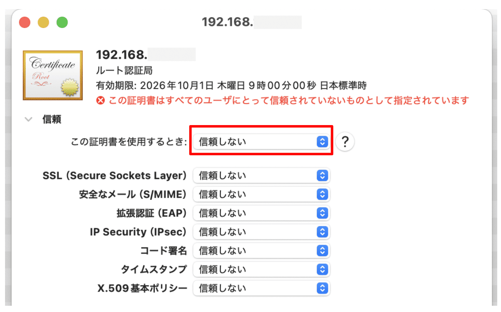Image resolution: width=501 pixels, height=312 pixels.
Task: Open the question mark help button
Action: click(345, 142)
